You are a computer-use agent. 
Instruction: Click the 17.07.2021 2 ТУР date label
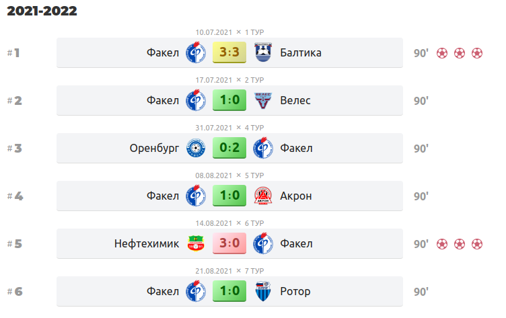click(x=229, y=80)
